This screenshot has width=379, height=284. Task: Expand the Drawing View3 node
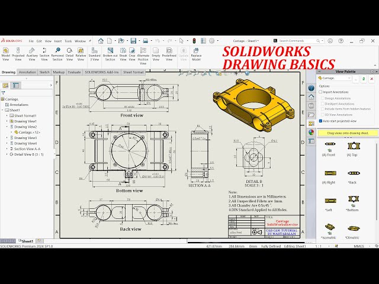(7, 138)
